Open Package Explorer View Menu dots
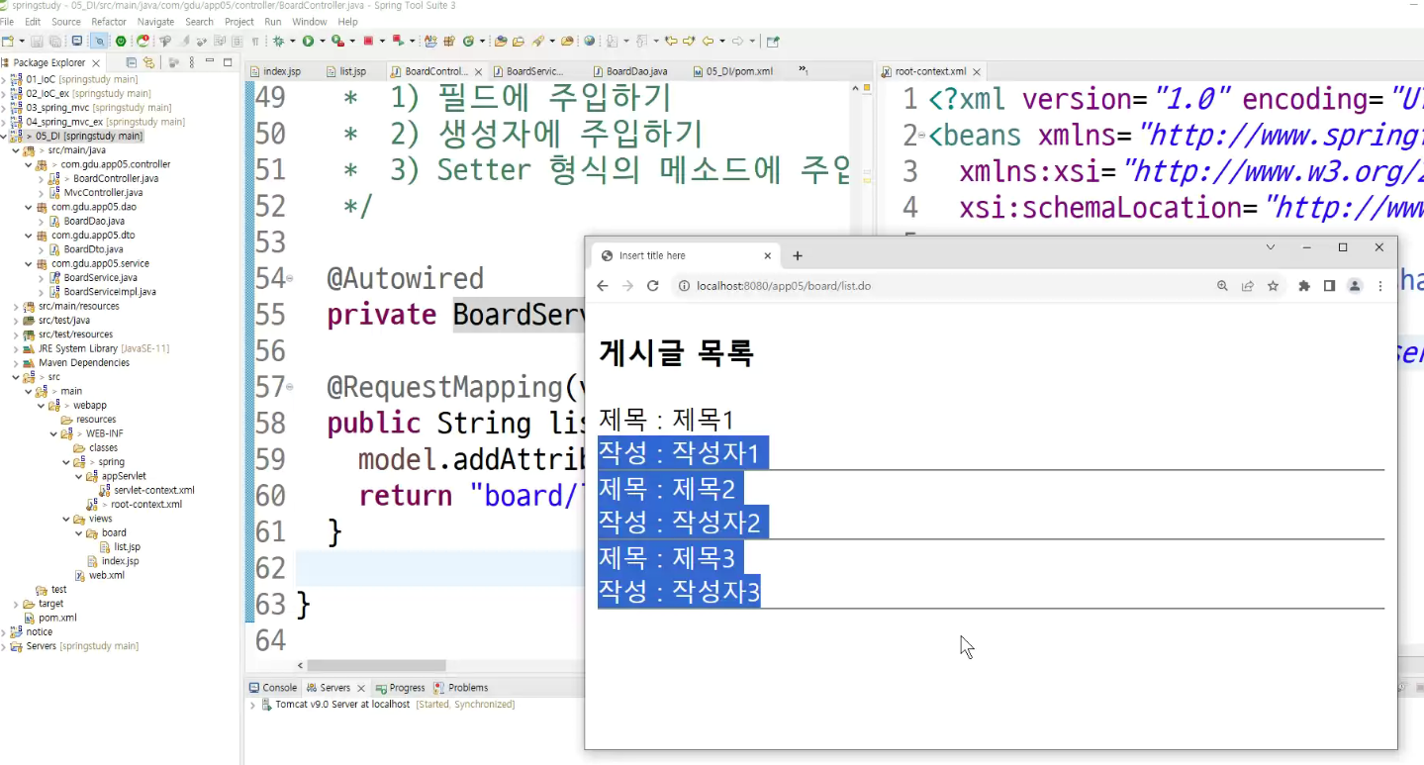 [190, 62]
